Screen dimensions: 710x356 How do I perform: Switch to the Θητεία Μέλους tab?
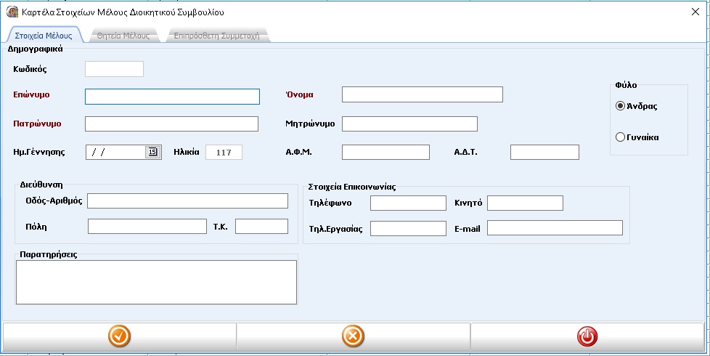(123, 36)
